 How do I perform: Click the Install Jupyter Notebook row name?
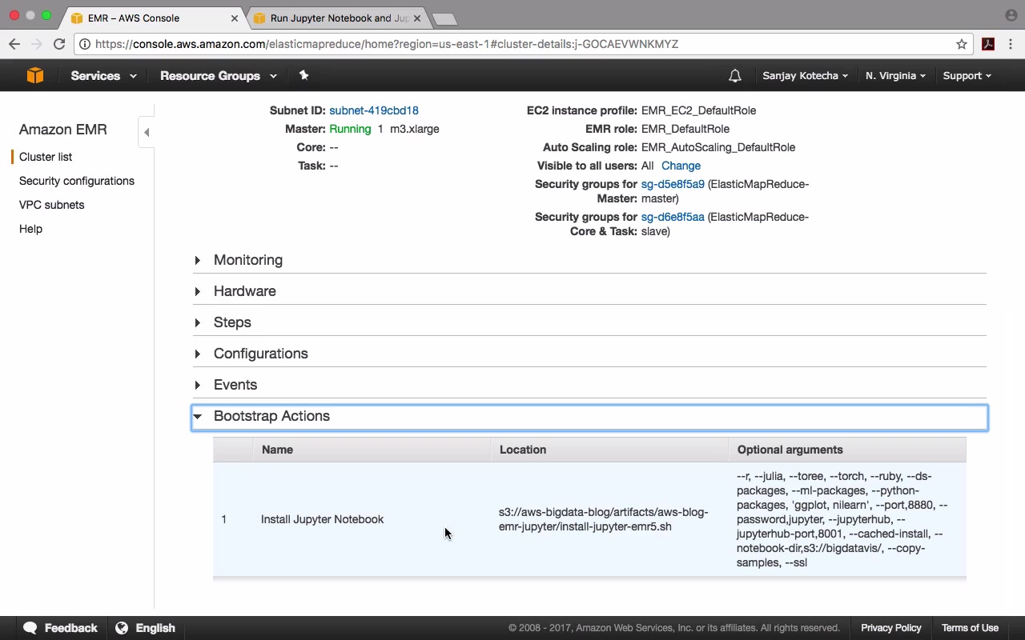(322, 519)
